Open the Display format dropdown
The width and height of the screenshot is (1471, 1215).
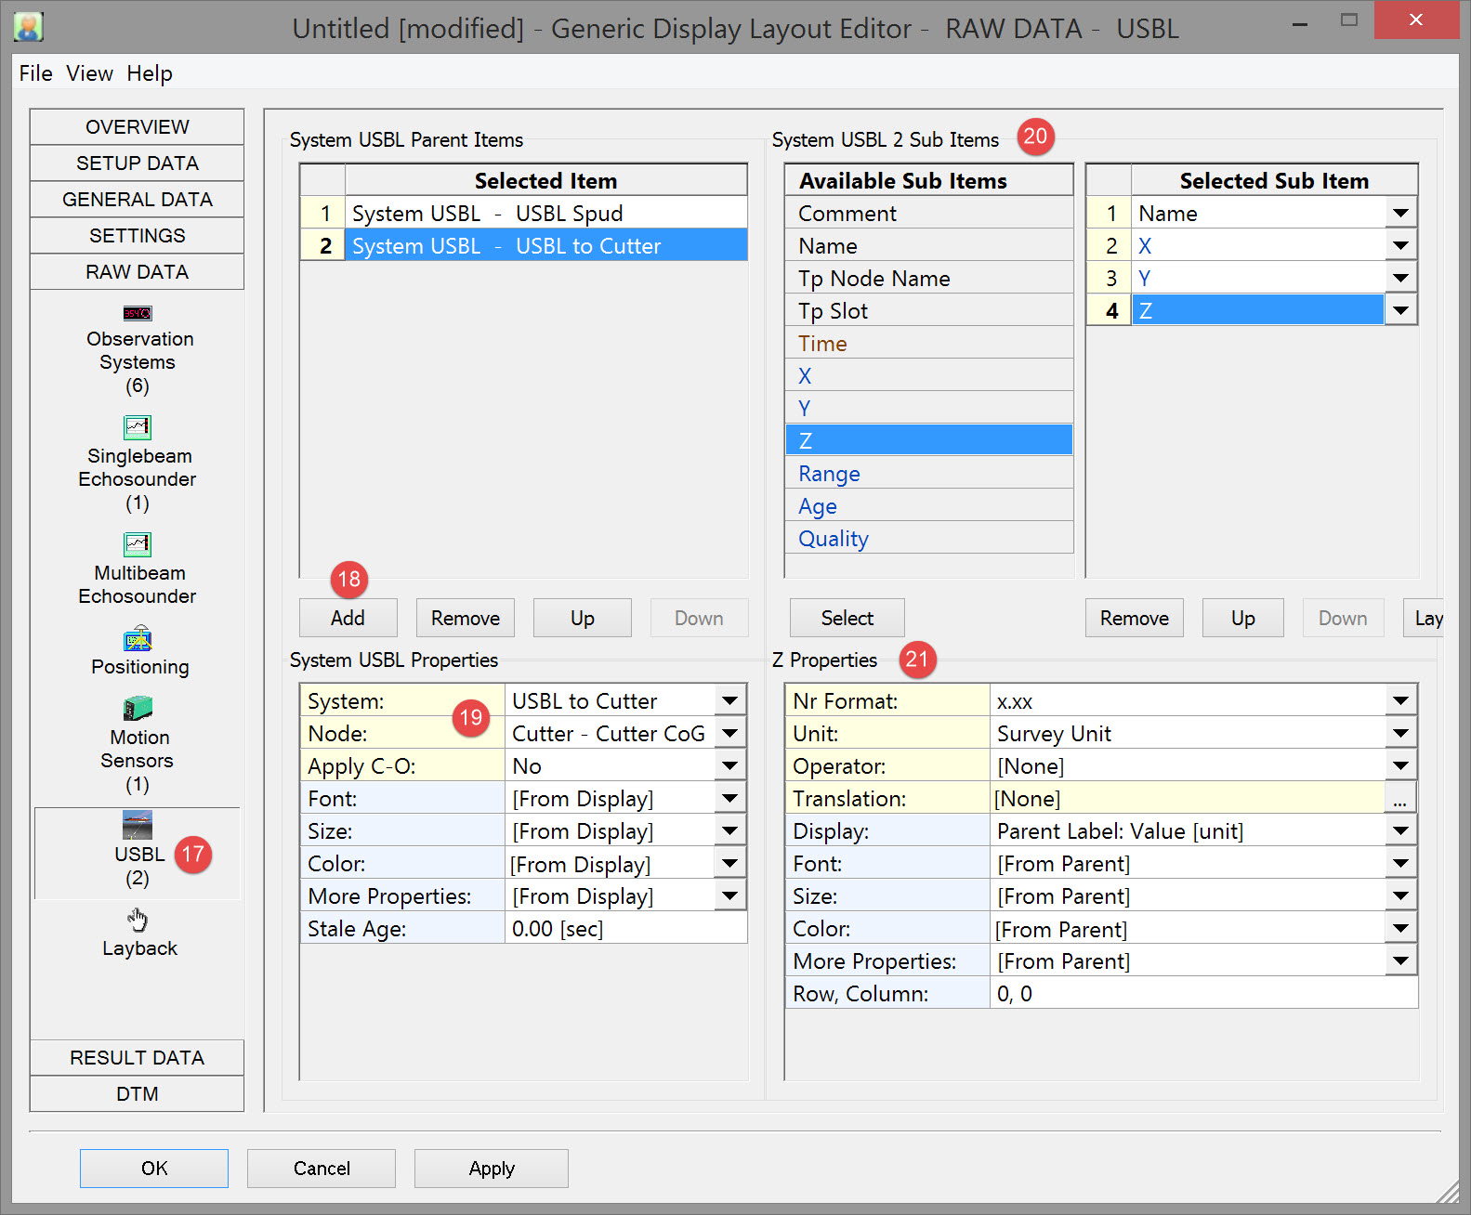[1400, 831]
